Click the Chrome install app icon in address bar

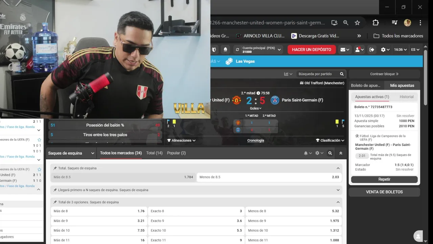(x=334, y=23)
